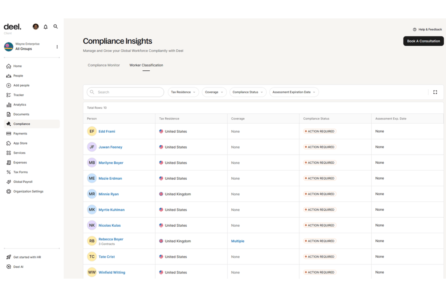Click the Services grid icon
Viewport: 446px width, 297px height.
pos(9,153)
